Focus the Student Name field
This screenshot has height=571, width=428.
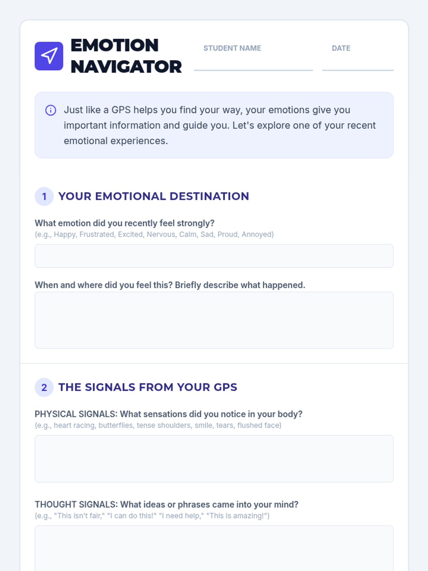coord(253,64)
